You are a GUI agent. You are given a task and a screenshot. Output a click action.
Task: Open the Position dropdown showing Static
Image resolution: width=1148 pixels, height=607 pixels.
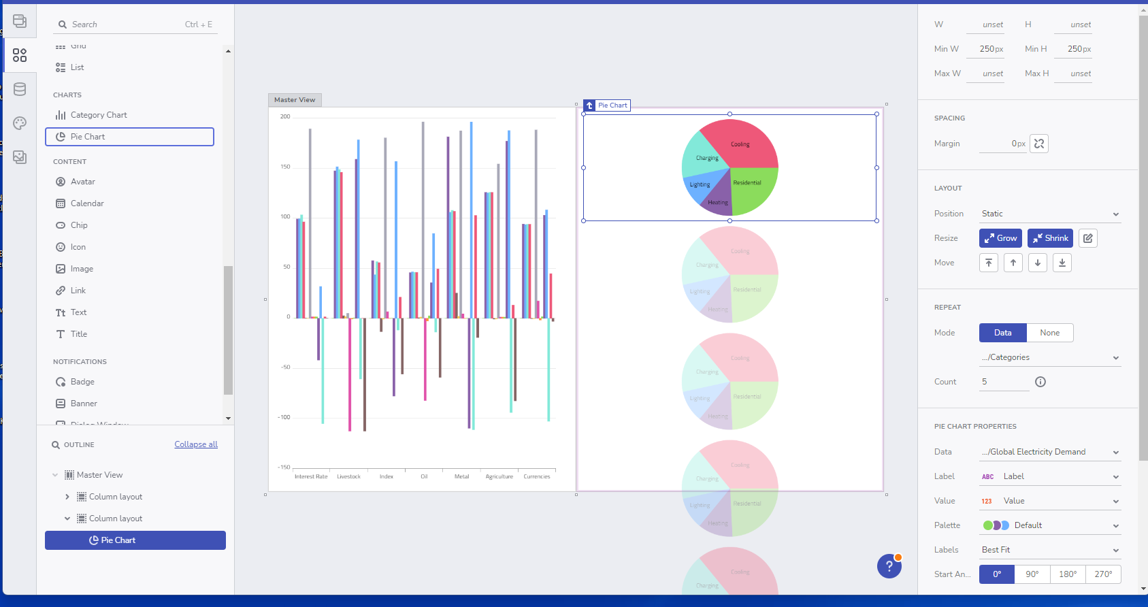[1050, 214]
